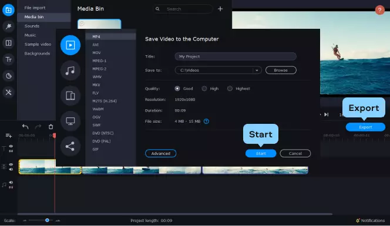The height and width of the screenshot is (226, 390).
Task: Click the Notifications bell icon
Action: (x=358, y=221)
